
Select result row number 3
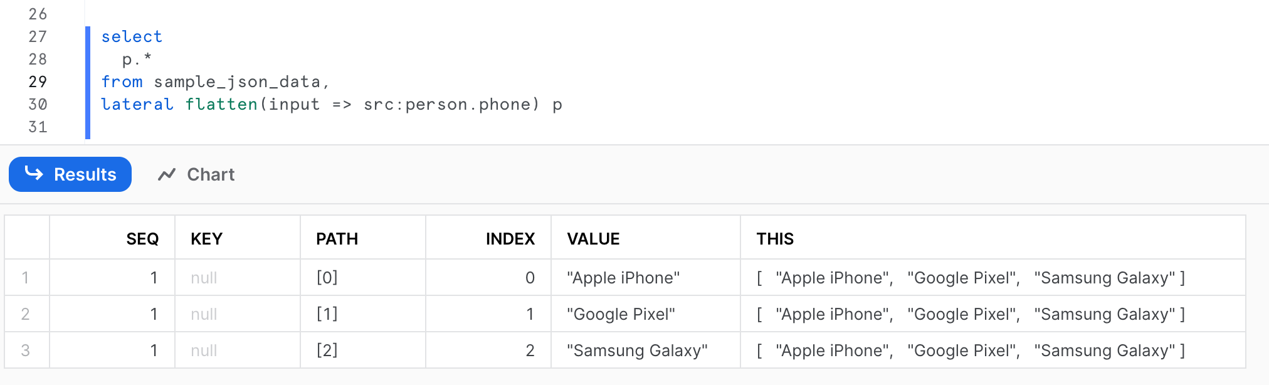26,351
